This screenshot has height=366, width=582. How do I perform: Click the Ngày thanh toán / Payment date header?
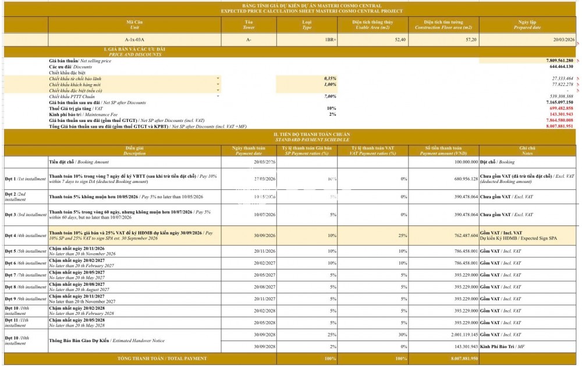pos(249,151)
